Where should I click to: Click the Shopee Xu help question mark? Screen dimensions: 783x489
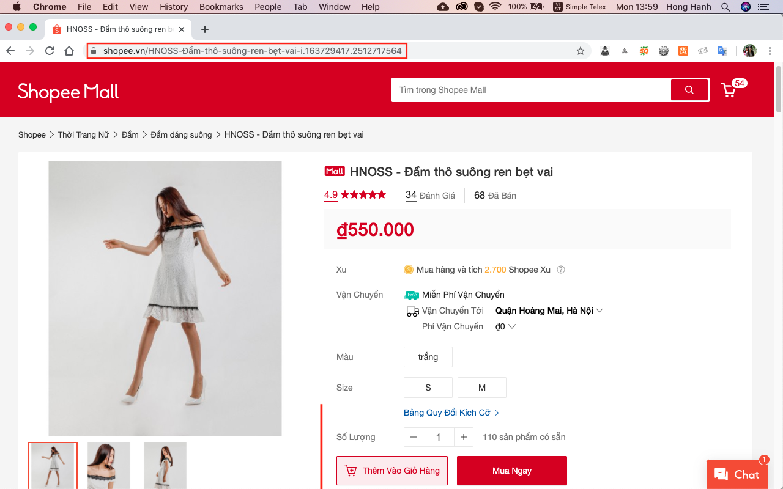tap(561, 270)
